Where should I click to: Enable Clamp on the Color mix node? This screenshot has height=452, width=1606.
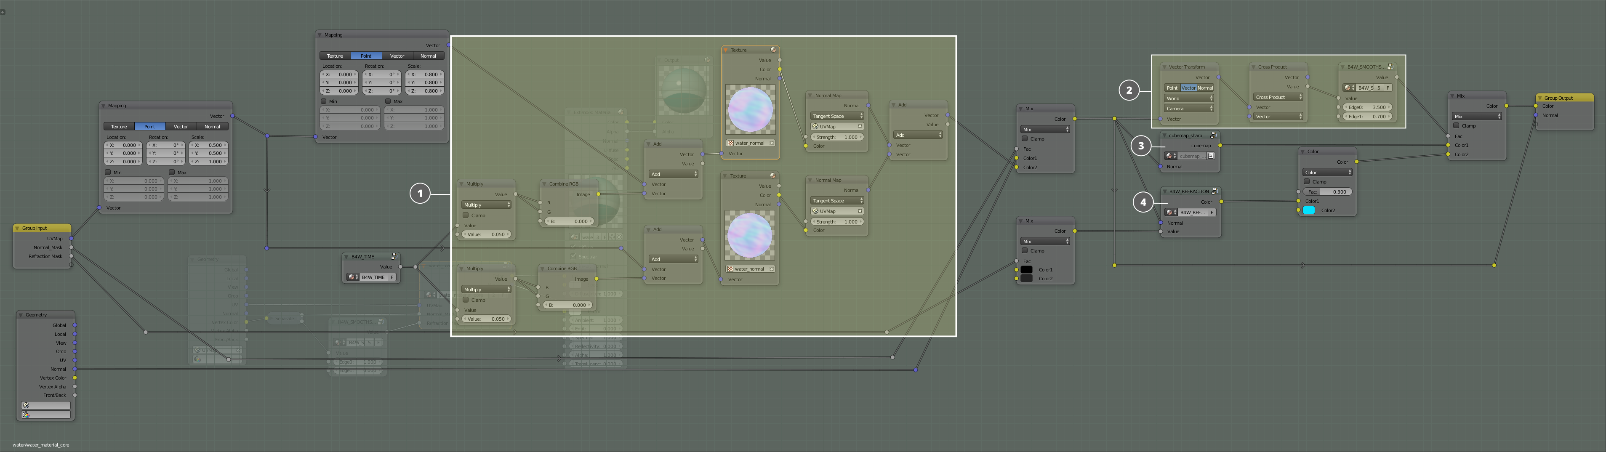(1307, 181)
